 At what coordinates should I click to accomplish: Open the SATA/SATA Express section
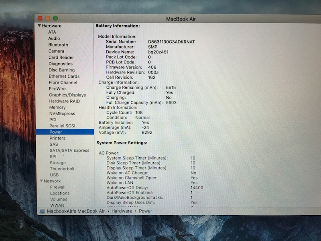[69, 150]
